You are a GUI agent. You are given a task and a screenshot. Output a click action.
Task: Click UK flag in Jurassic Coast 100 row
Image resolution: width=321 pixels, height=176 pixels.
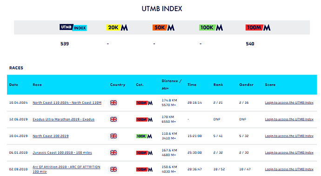coord(114,152)
